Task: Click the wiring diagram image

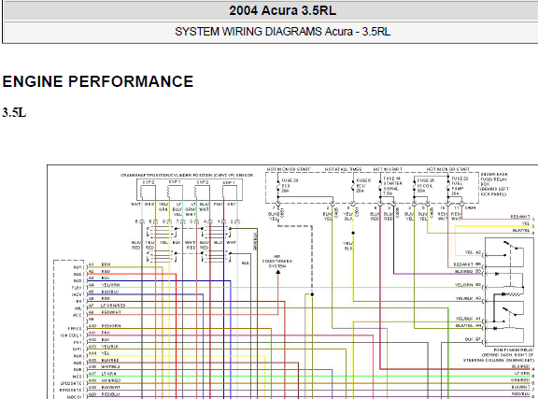Action: tap(292, 282)
